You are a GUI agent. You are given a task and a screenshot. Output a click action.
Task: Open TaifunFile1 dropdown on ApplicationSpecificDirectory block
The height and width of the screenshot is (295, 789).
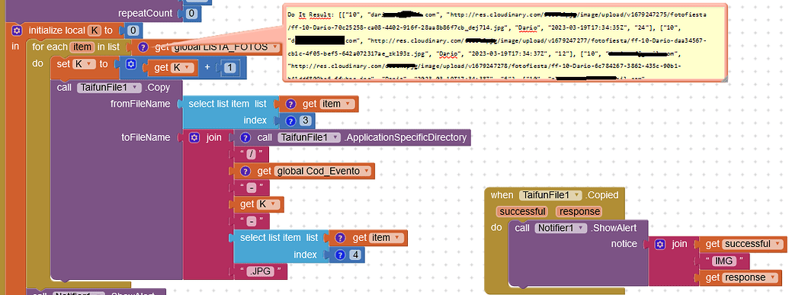pos(309,137)
